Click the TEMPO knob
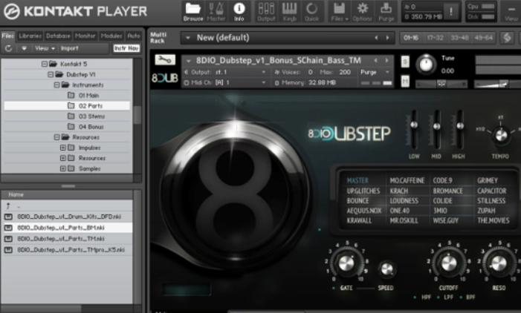Viewport: 521px width, 313px height. point(501,135)
